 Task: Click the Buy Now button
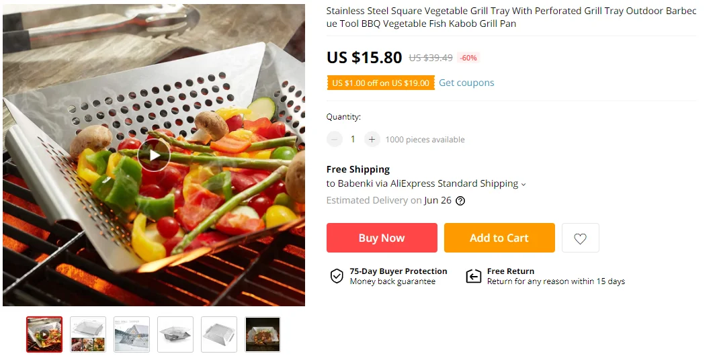point(382,238)
